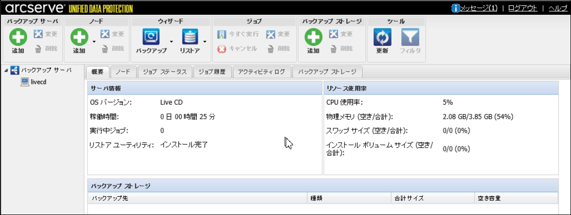Click キャンセル in the ジョブ group
Image resolution: width=571 pixels, height=215 pixels.
(237, 49)
